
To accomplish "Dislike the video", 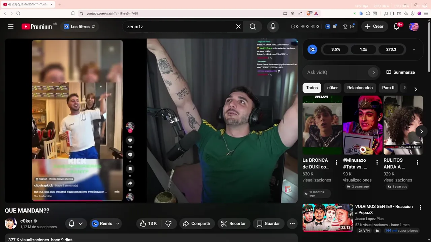I will pyautogui.click(x=169, y=224).
